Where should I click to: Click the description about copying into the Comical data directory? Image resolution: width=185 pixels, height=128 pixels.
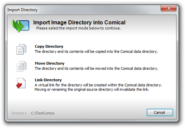pos(96,52)
